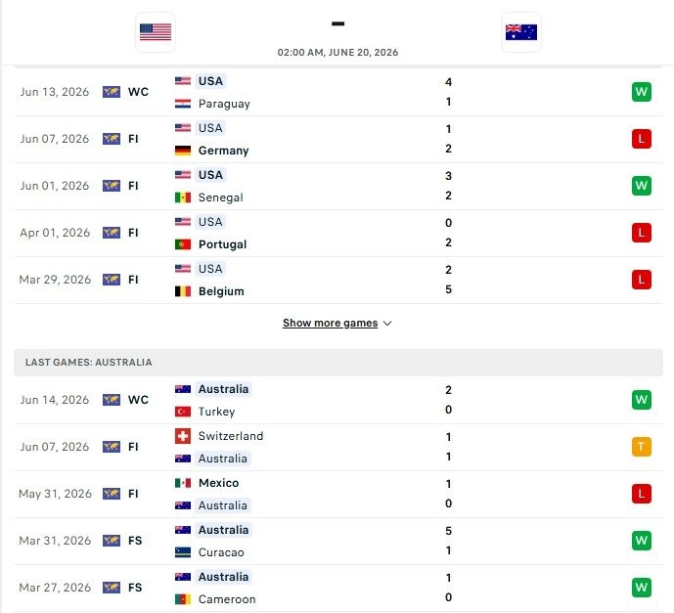Click the Turkey flag icon
The height and width of the screenshot is (613, 674).
[x=183, y=412]
